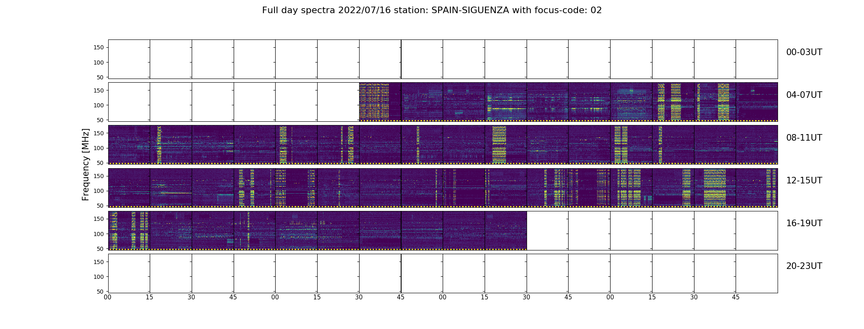Select the 16-19UT row label
The width and height of the screenshot is (864, 329).
point(804,223)
